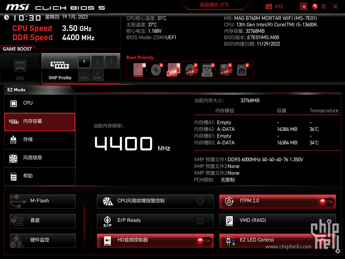Click the USB floppy boot device icon
Viewport: 345px width, 259px height.
(x=225, y=70)
